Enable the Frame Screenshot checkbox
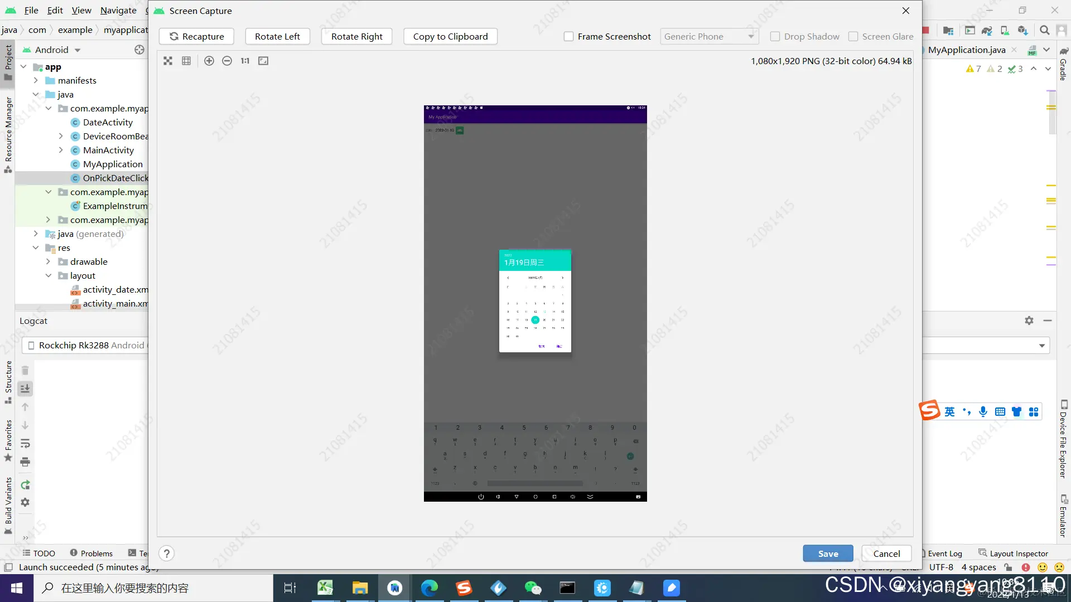Image resolution: width=1071 pixels, height=602 pixels. click(x=568, y=37)
